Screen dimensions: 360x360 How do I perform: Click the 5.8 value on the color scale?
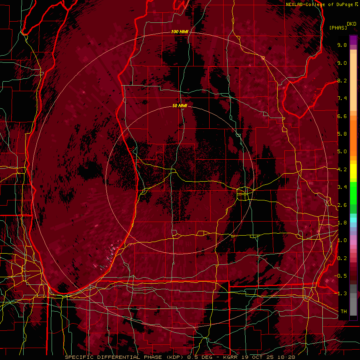342,134
